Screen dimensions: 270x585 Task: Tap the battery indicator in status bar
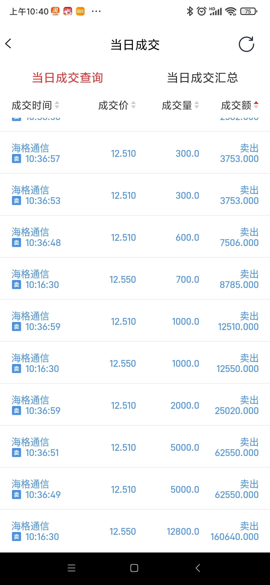coord(248,11)
